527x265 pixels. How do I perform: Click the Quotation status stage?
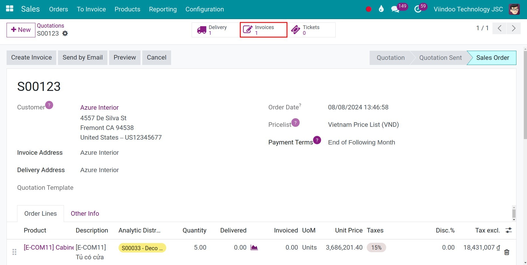390,58
